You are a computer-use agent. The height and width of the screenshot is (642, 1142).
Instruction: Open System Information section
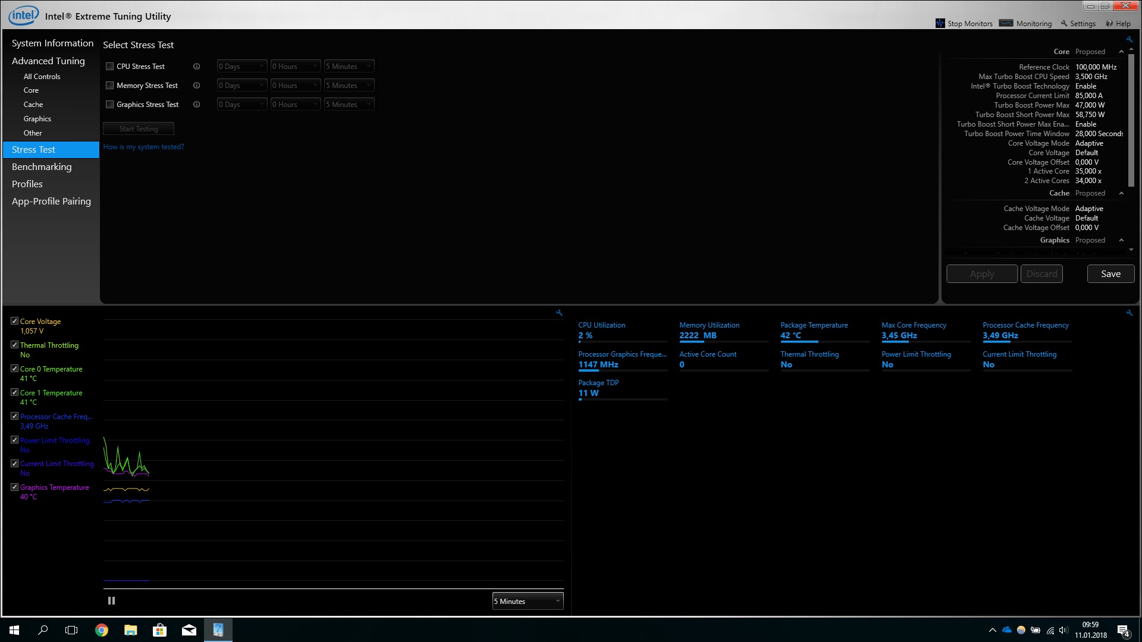[52, 43]
